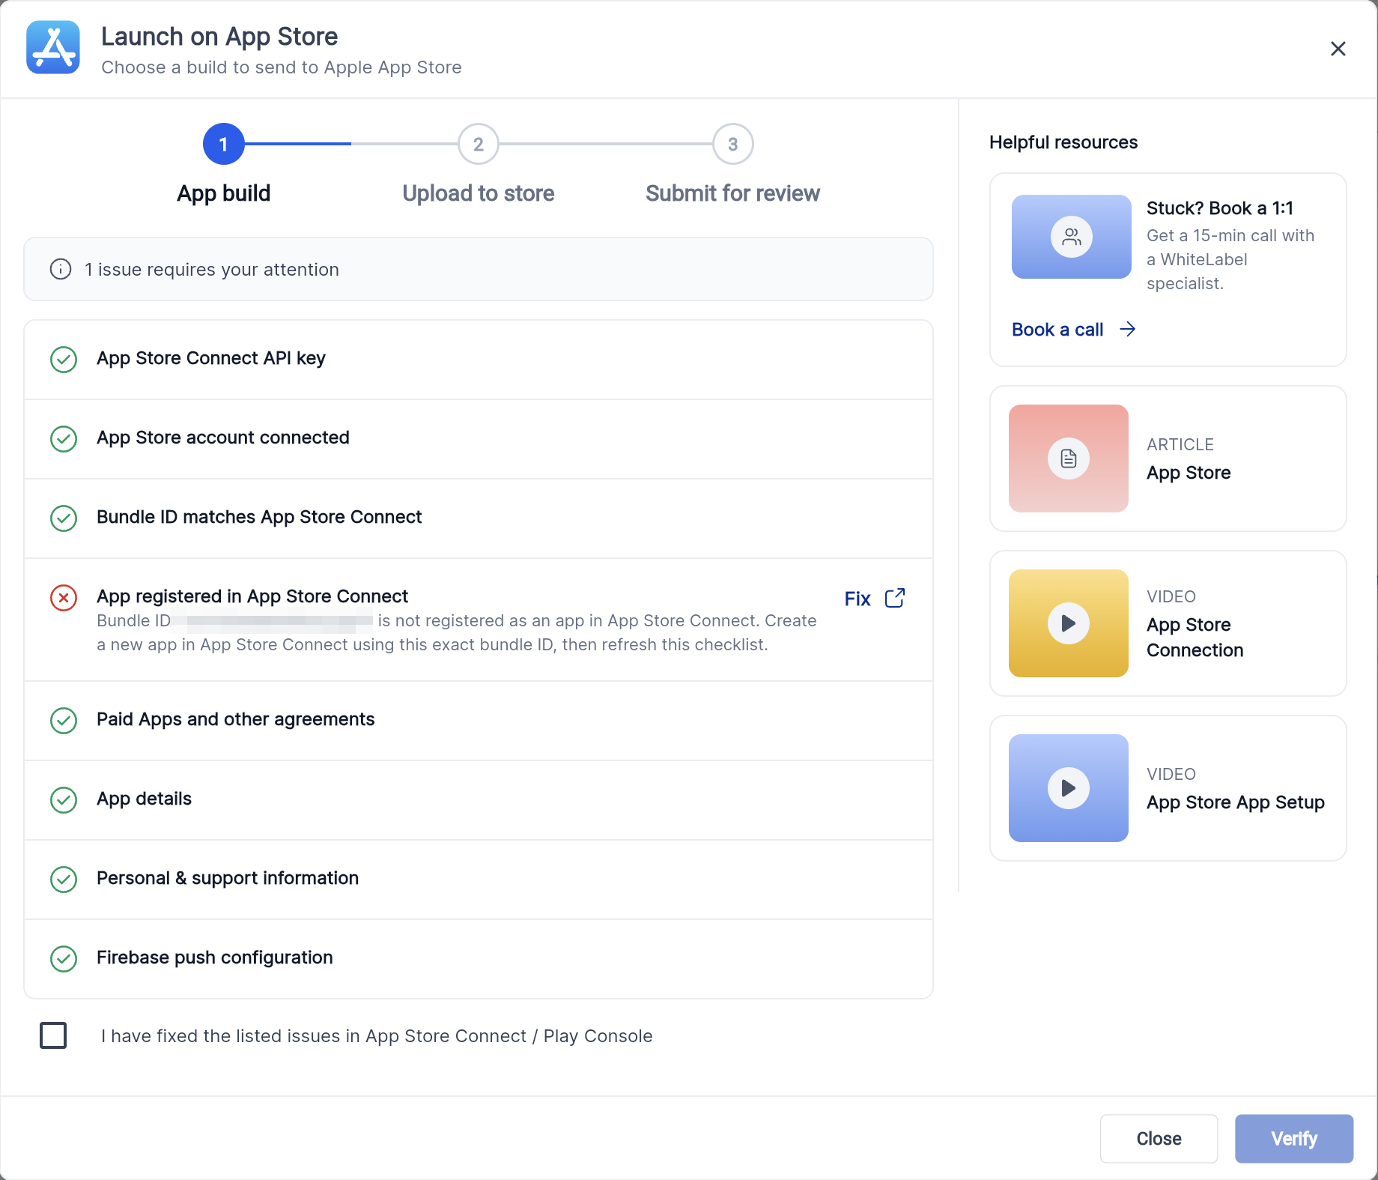Click the Upload to store step label

(x=479, y=193)
